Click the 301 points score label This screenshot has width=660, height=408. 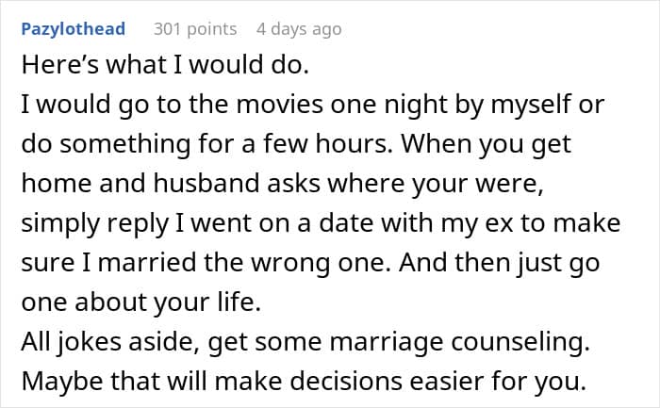(195, 29)
